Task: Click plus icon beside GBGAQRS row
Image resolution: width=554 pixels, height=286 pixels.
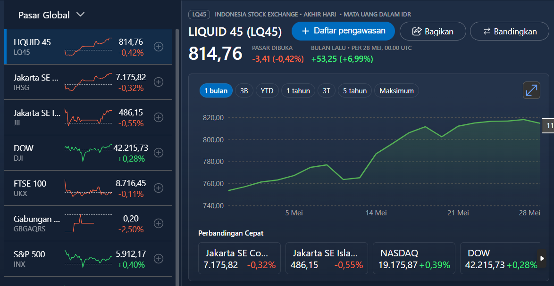Action: click(x=159, y=223)
